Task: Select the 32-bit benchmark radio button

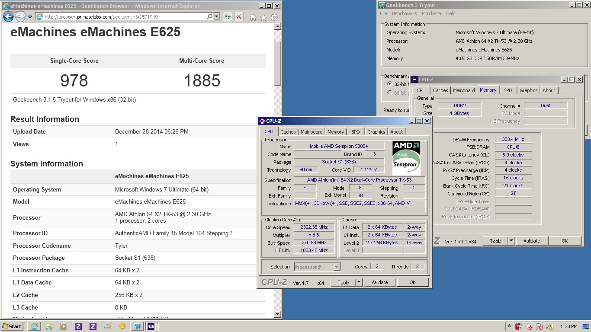Action: (x=390, y=84)
